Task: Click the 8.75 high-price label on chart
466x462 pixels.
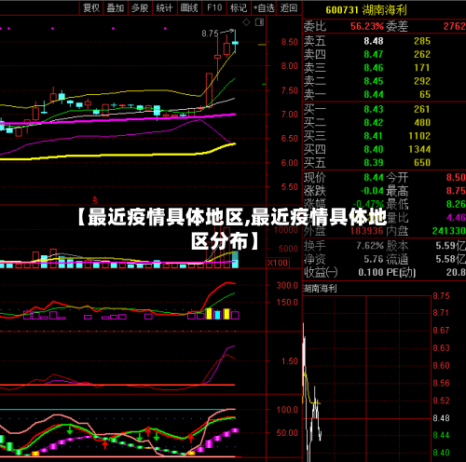Action: pyautogui.click(x=210, y=34)
